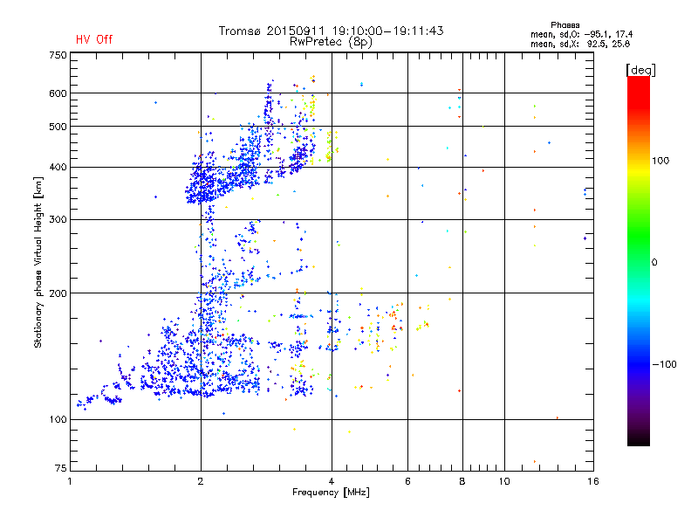The width and height of the screenshot is (698, 524).
Task: Click the x-axis tick label '8'
Action: pyautogui.click(x=462, y=481)
